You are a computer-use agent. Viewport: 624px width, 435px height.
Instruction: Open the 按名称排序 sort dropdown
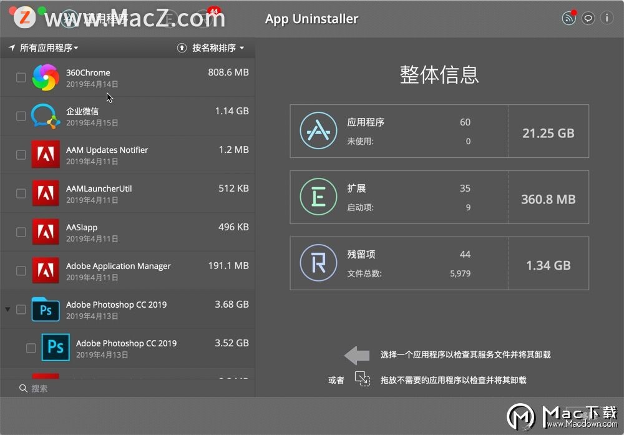pos(215,47)
